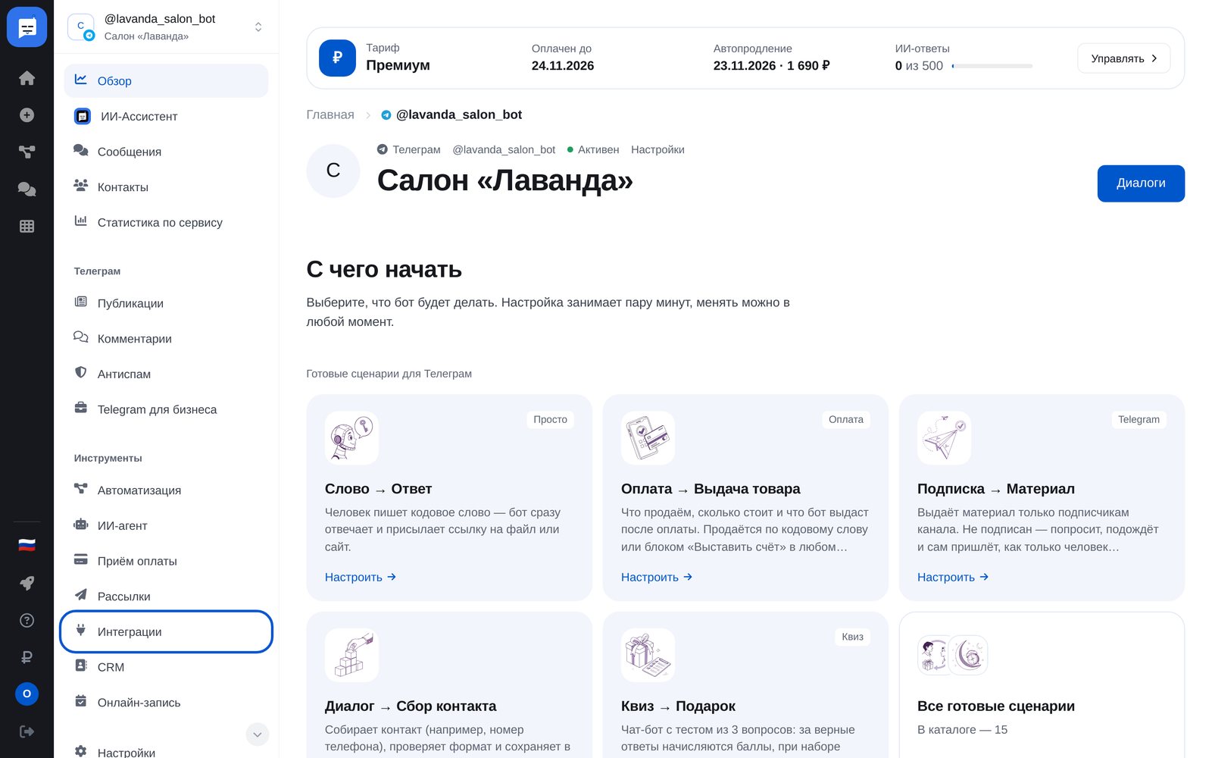
Task: Click the blue Диалоги button
Action: [1141, 183]
